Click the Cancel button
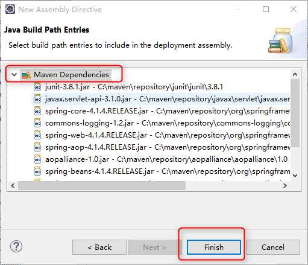Screen dimensions: 308x265 click(x=273, y=247)
